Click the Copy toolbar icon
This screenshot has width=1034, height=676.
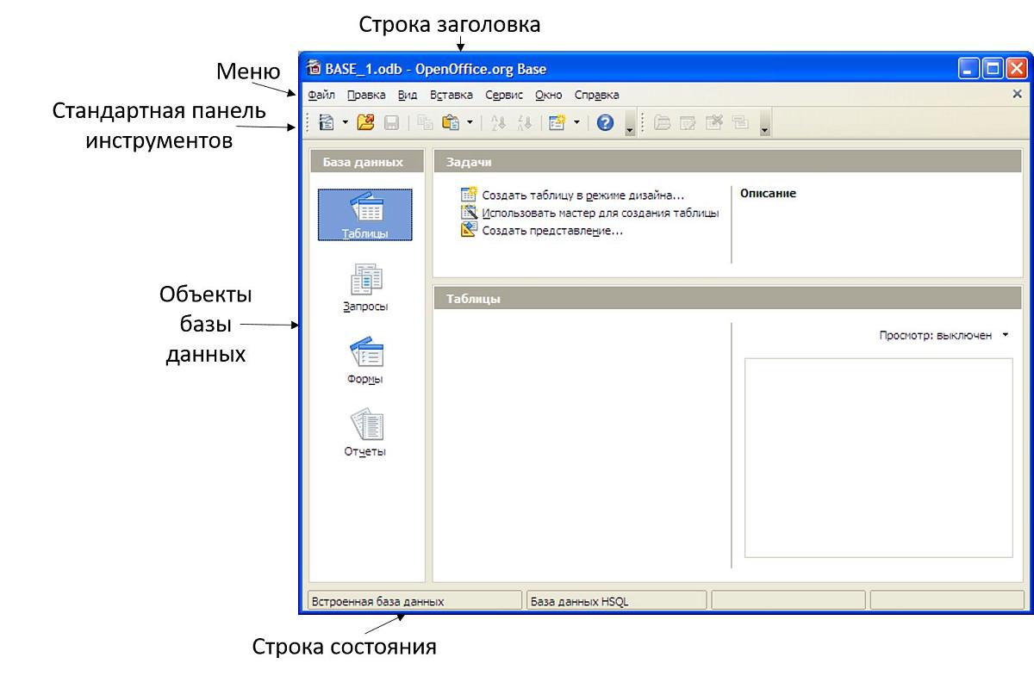(x=425, y=123)
